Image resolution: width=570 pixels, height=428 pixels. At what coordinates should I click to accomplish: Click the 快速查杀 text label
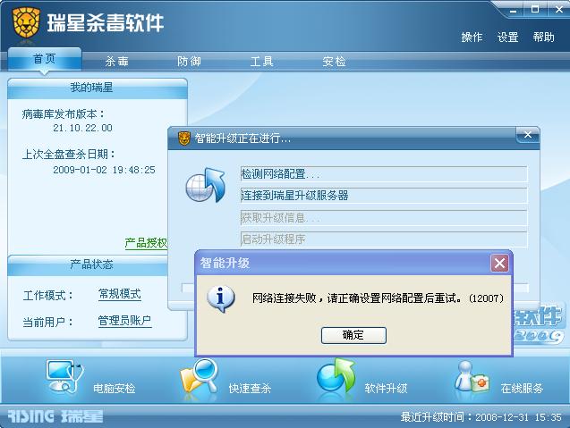click(251, 389)
